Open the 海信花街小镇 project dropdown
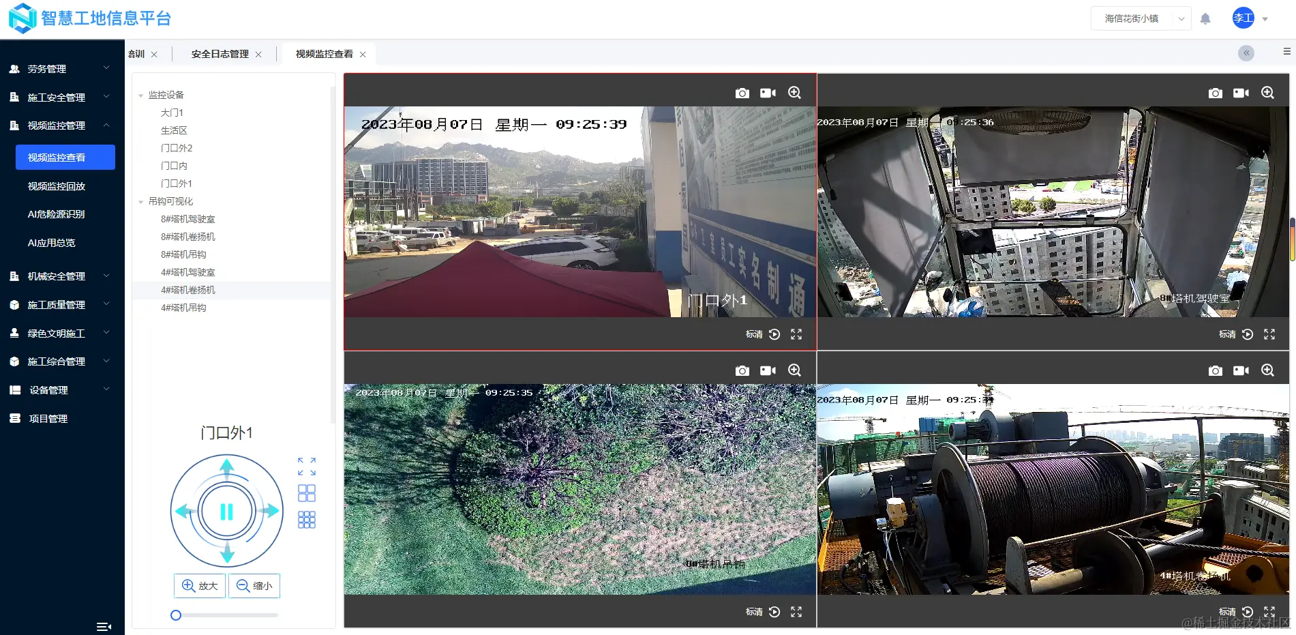This screenshot has width=1296, height=635. click(1141, 18)
